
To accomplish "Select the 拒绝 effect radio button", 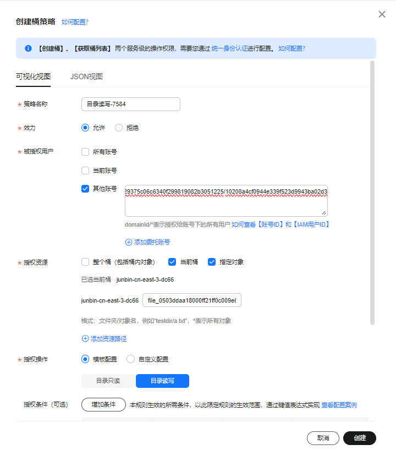I will [x=119, y=128].
